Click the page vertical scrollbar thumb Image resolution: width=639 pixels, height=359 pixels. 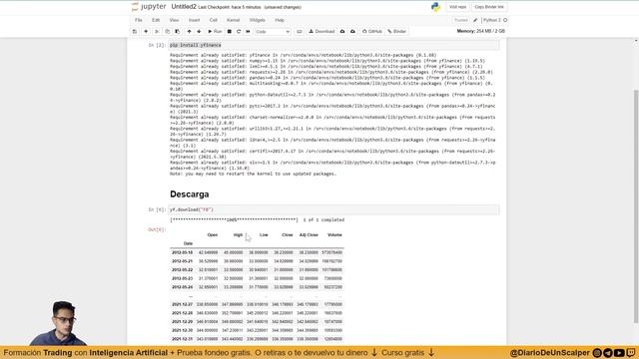(x=636, y=205)
